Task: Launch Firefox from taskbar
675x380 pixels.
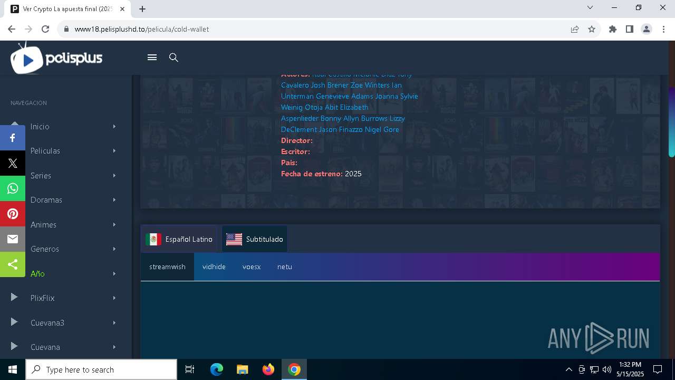Action: tap(268, 369)
